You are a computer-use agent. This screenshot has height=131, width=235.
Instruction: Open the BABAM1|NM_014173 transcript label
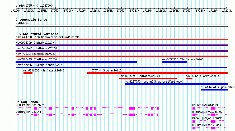[x=205, y=105]
